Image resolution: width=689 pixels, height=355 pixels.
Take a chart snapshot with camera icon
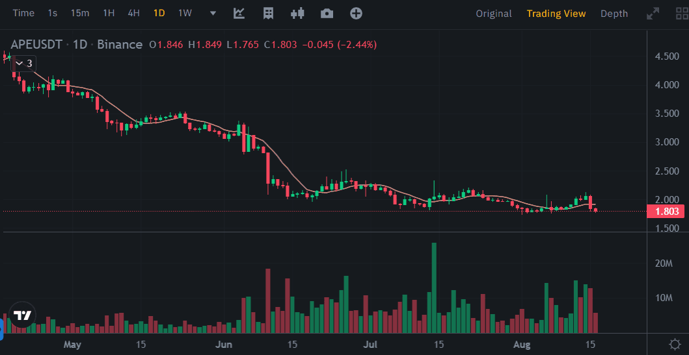pyautogui.click(x=327, y=13)
